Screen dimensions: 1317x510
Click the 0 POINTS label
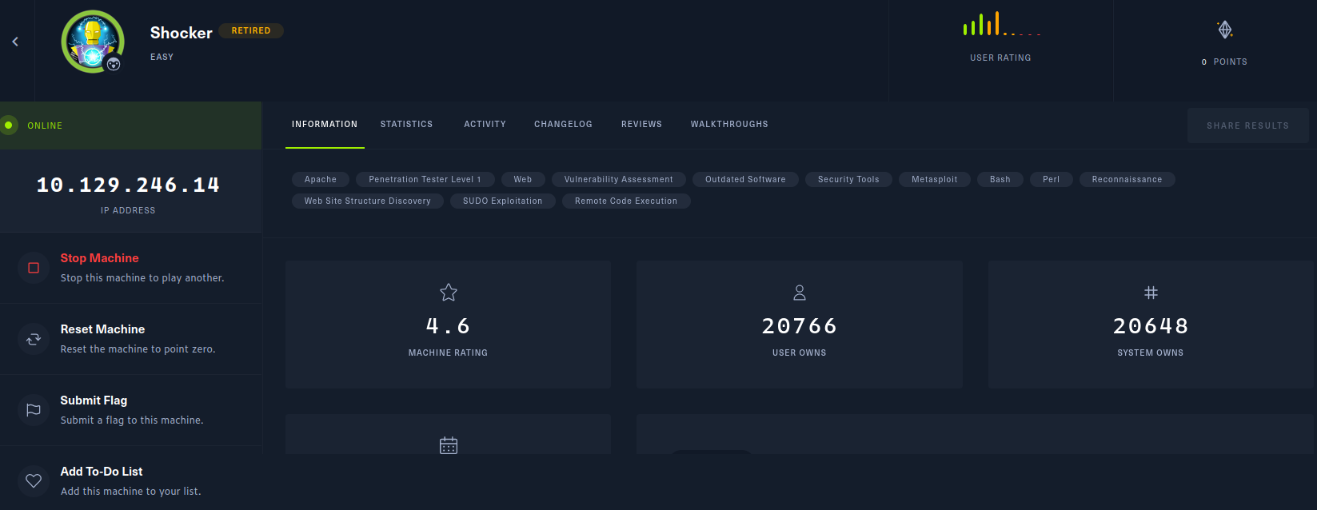coord(1224,62)
